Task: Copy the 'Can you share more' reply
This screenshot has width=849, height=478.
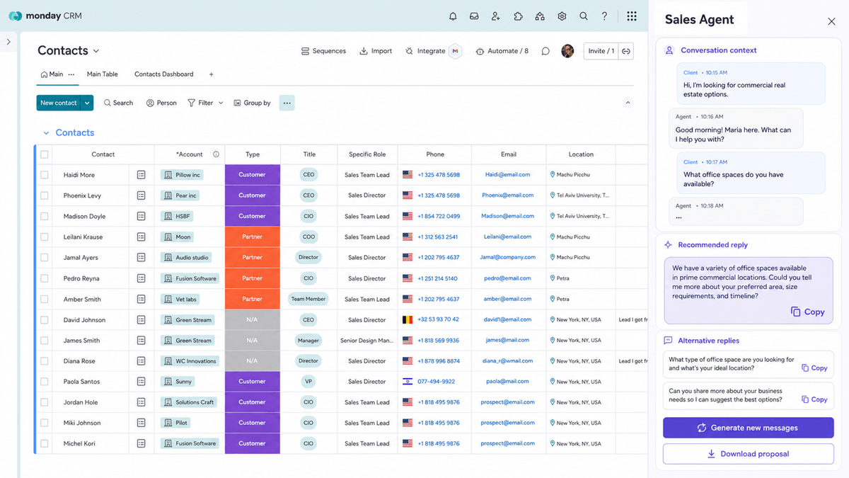Action: pyautogui.click(x=814, y=399)
